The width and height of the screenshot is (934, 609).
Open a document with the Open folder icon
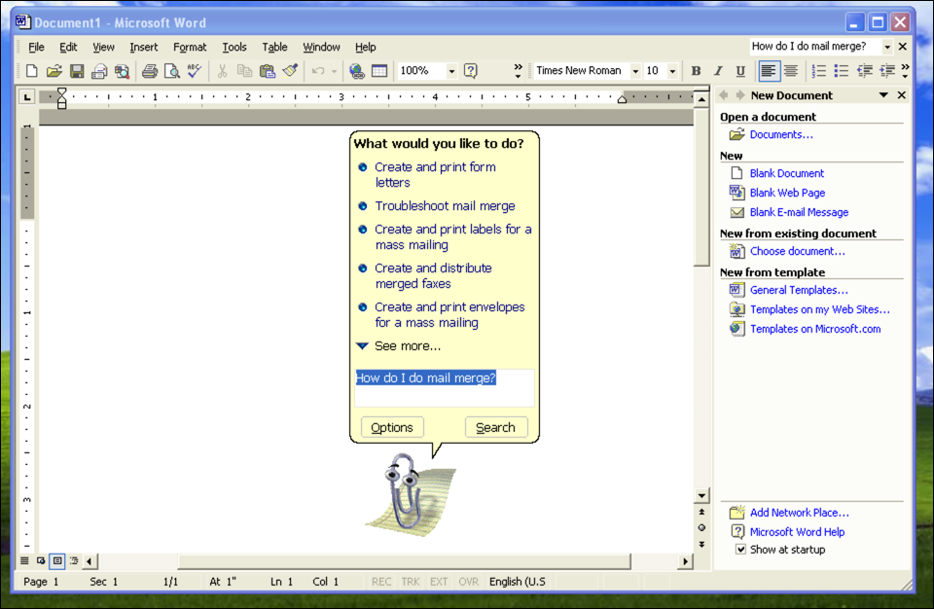click(x=54, y=70)
